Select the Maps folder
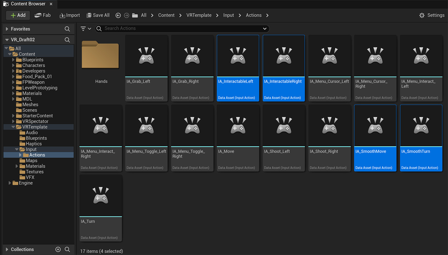 [x=31, y=161]
